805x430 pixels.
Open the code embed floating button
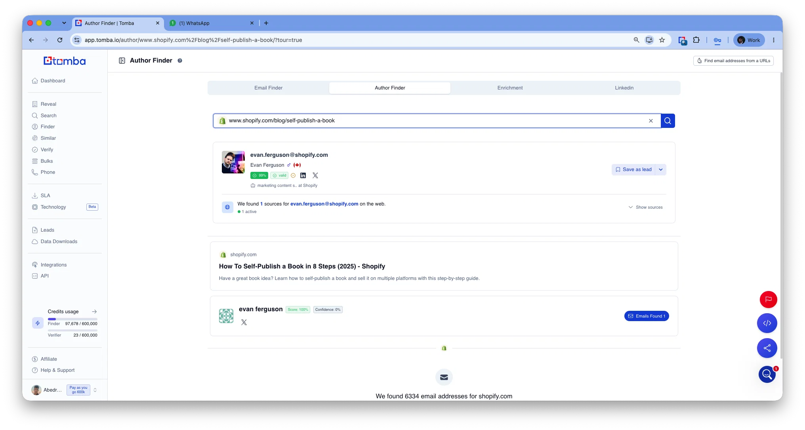coord(767,323)
